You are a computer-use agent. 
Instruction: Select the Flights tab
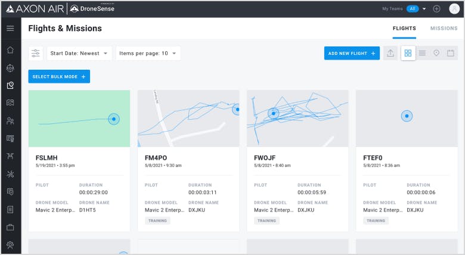(404, 28)
